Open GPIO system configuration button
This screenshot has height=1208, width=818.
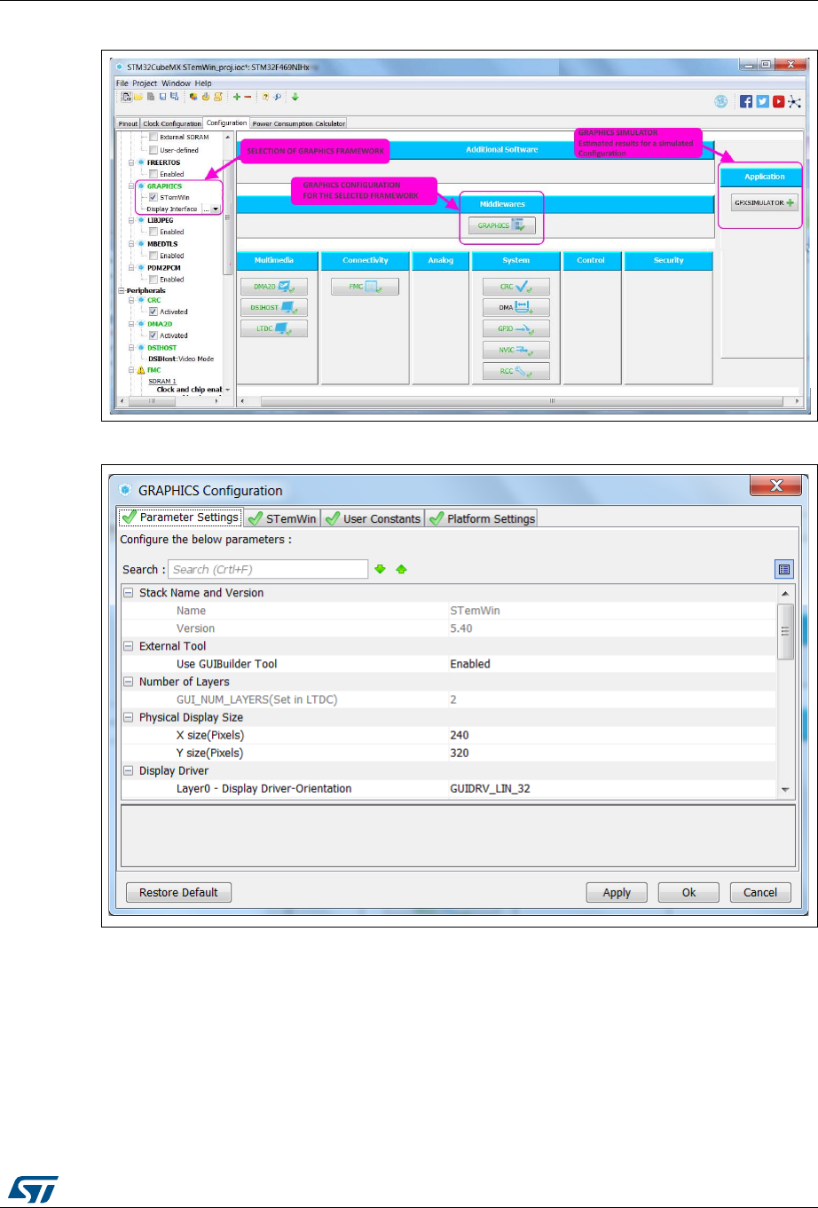coord(516,328)
